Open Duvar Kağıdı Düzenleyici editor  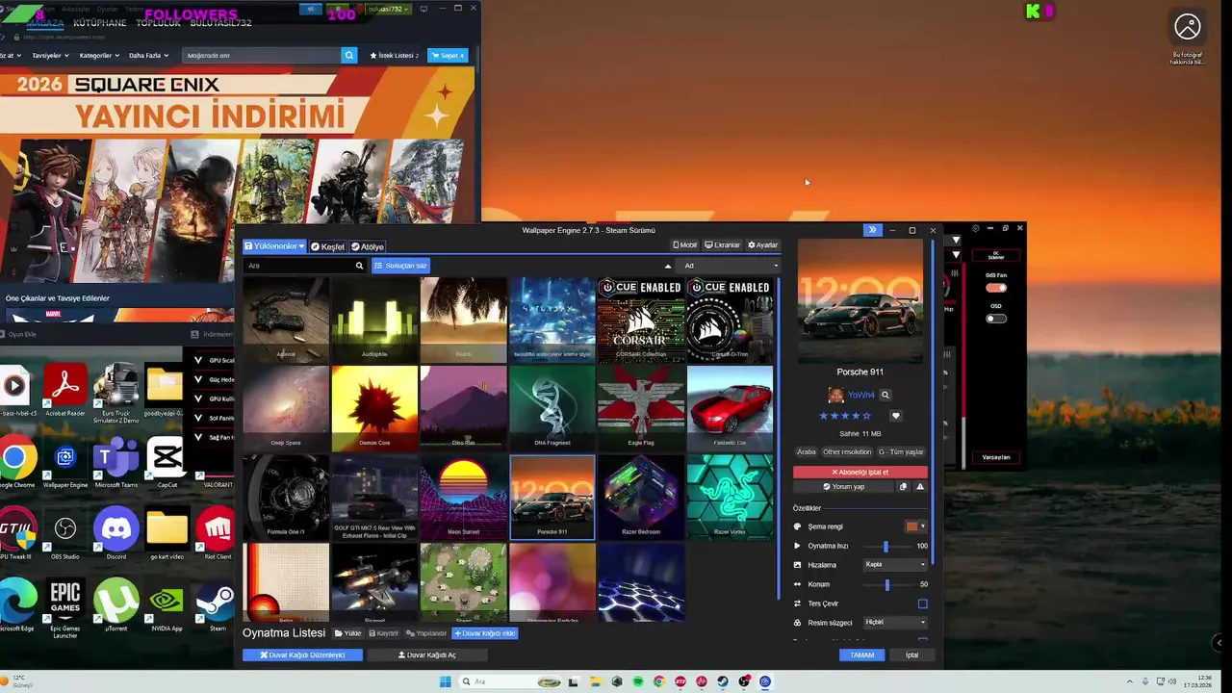[x=302, y=654]
